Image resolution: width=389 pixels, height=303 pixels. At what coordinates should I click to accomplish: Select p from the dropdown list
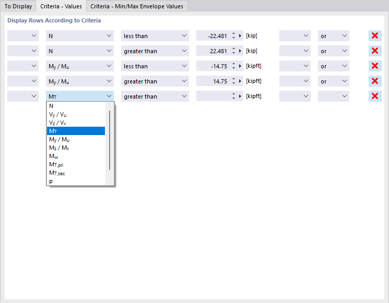[76, 181]
